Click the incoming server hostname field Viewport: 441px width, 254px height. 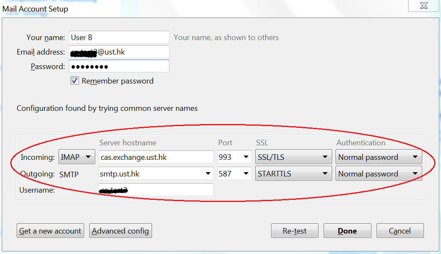coord(156,157)
